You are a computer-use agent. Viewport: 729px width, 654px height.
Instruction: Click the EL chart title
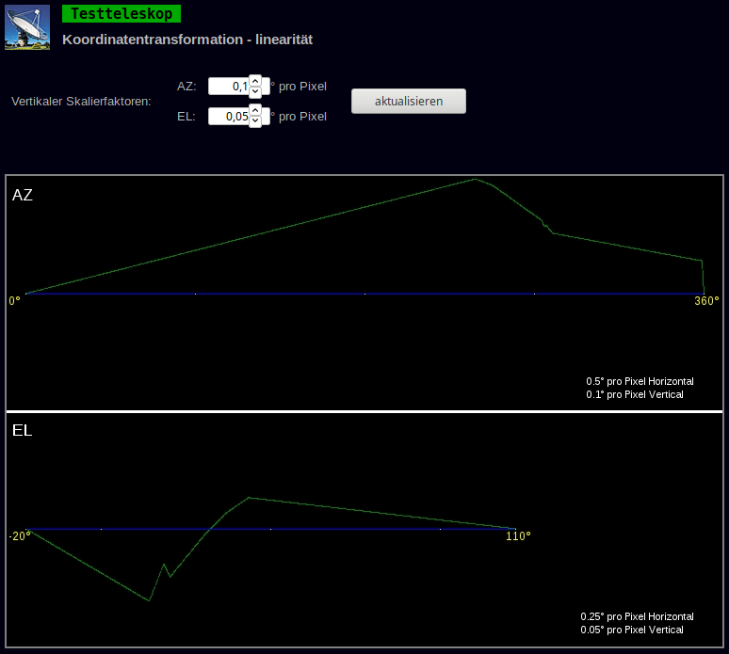pyautogui.click(x=23, y=431)
